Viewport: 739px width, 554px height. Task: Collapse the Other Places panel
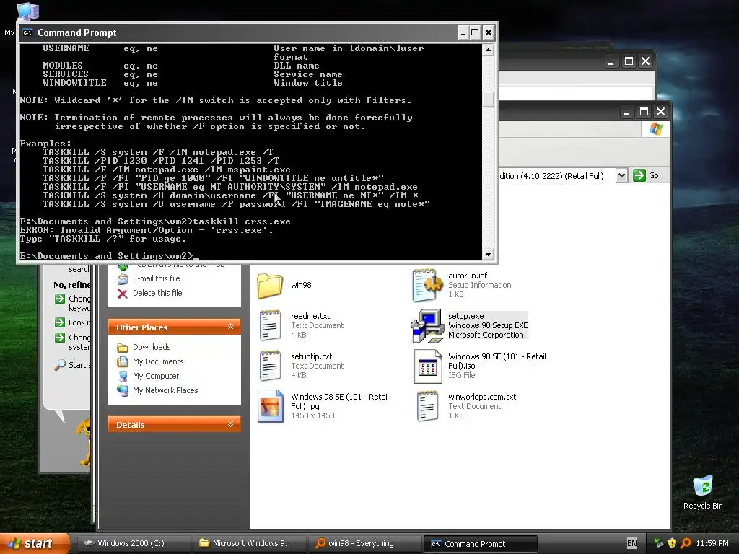click(230, 327)
